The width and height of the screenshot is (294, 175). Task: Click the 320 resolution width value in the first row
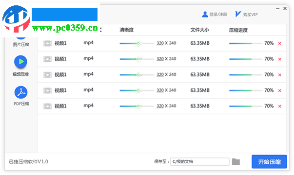coord(160,43)
